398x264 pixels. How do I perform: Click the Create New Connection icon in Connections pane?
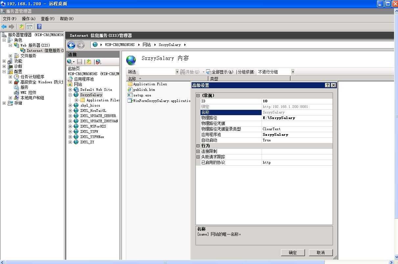[70, 62]
